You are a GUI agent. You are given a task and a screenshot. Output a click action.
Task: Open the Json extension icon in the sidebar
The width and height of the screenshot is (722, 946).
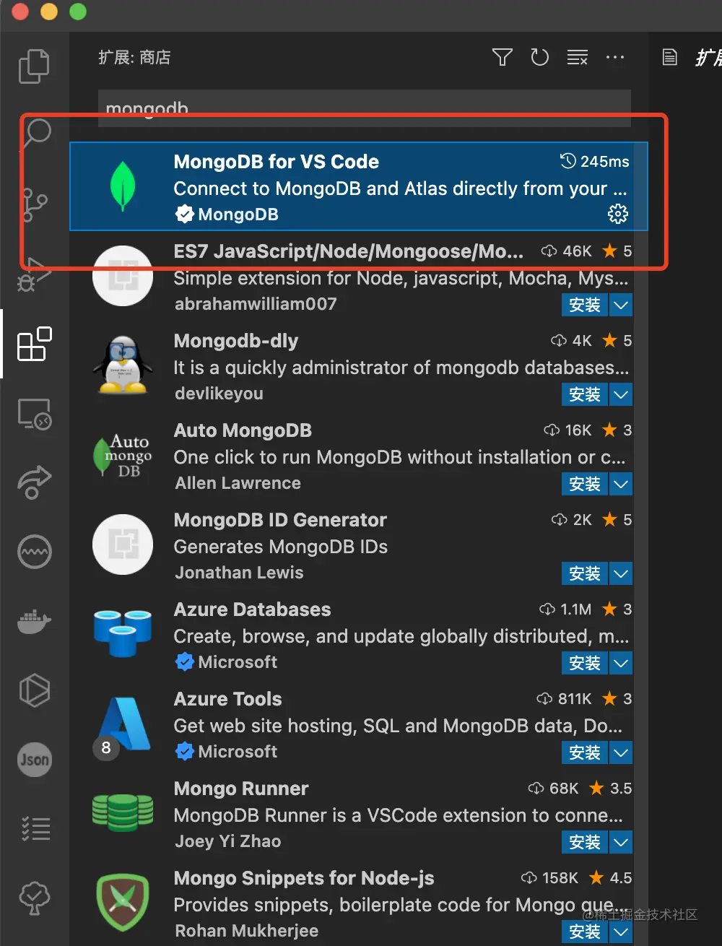(x=34, y=760)
